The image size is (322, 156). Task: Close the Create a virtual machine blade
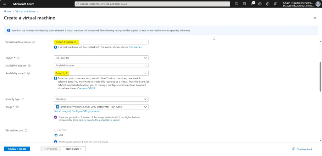(315, 18)
